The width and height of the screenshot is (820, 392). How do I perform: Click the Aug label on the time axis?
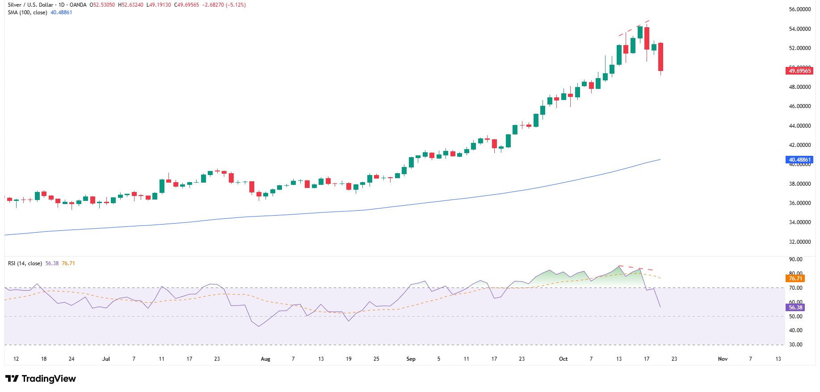tap(265, 359)
